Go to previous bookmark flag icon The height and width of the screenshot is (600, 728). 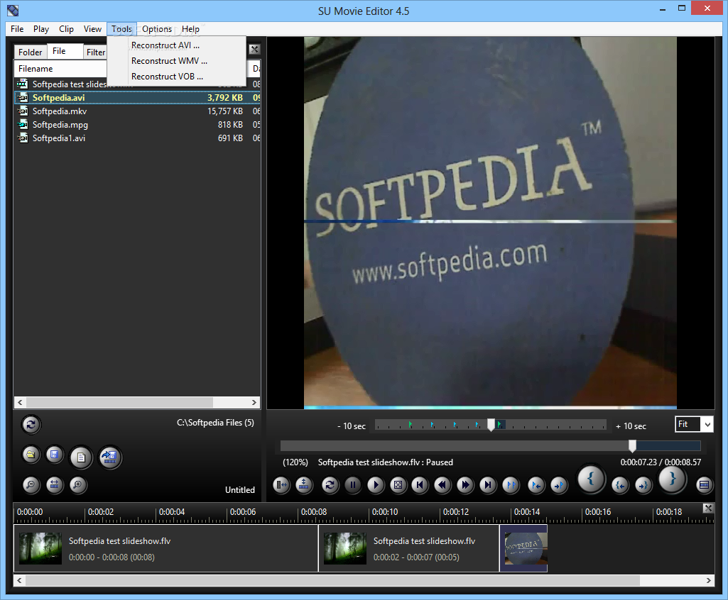pyautogui.click(x=536, y=485)
